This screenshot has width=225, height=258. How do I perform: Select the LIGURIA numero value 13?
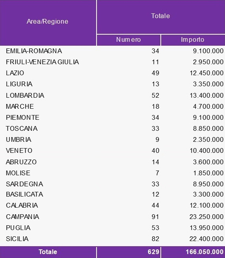click(x=155, y=84)
